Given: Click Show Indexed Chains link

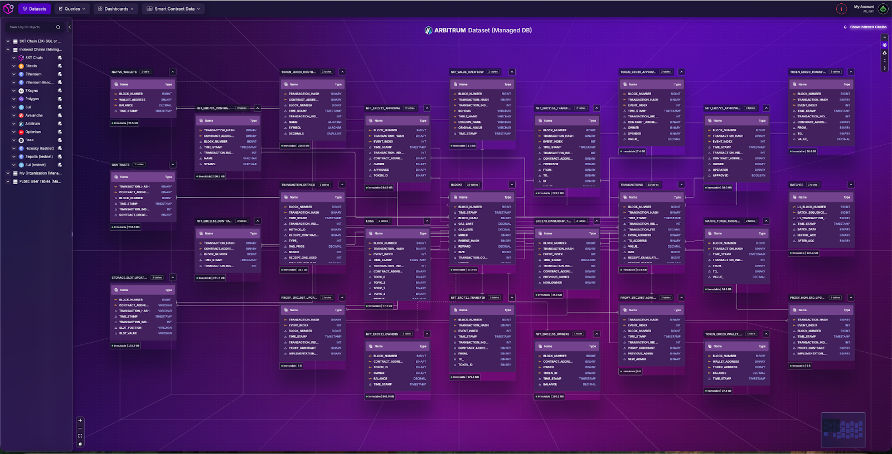Looking at the screenshot, I should click(x=868, y=27).
